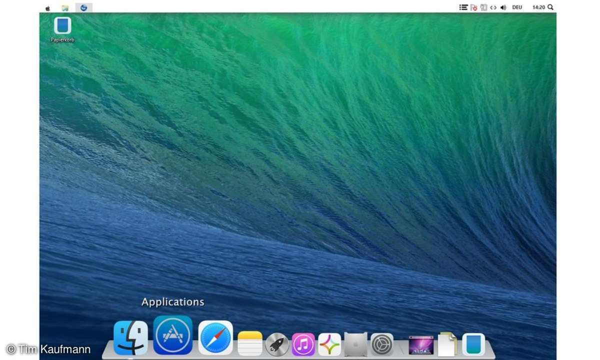
Task: Open Finder from the dock
Action: [130, 338]
